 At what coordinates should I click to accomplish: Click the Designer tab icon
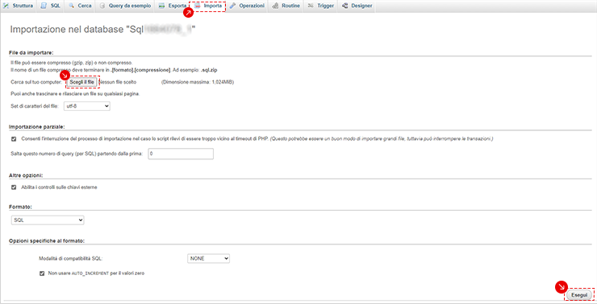(x=345, y=6)
